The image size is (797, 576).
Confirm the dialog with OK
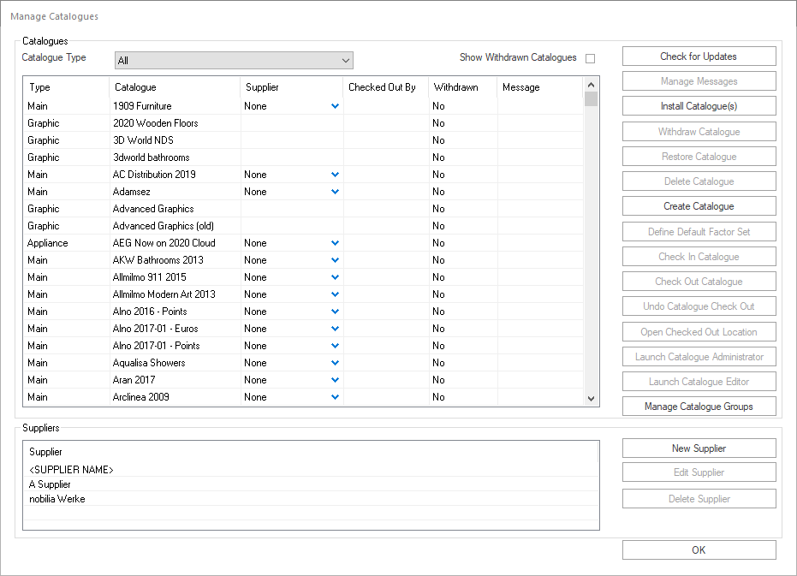699,550
